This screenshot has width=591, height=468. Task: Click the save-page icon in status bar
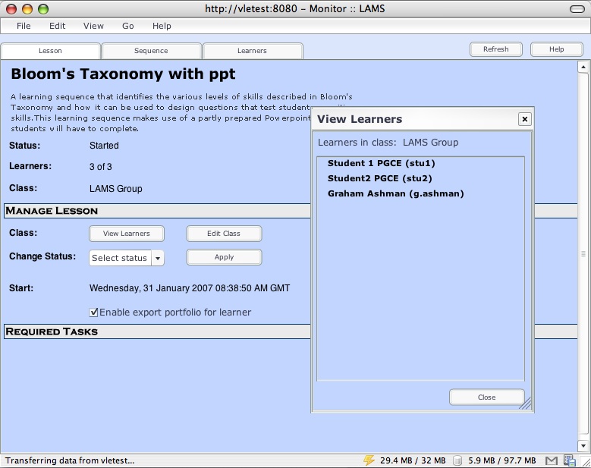569,460
